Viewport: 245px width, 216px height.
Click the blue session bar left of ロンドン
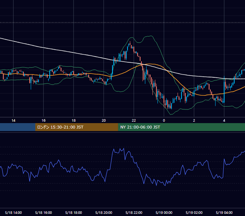(x=18, y=127)
